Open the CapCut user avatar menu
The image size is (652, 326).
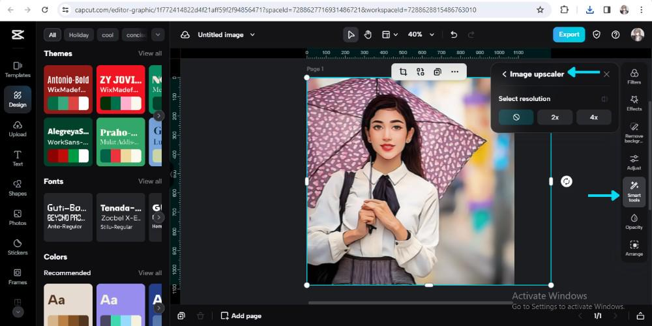coord(637,35)
